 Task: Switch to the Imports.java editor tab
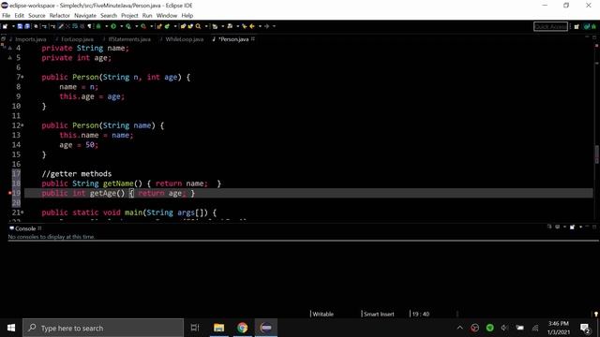[27, 39]
